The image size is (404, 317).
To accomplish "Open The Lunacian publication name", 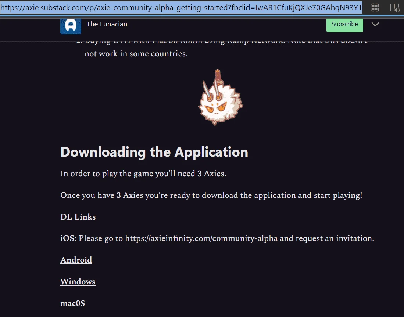I will click(x=107, y=24).
